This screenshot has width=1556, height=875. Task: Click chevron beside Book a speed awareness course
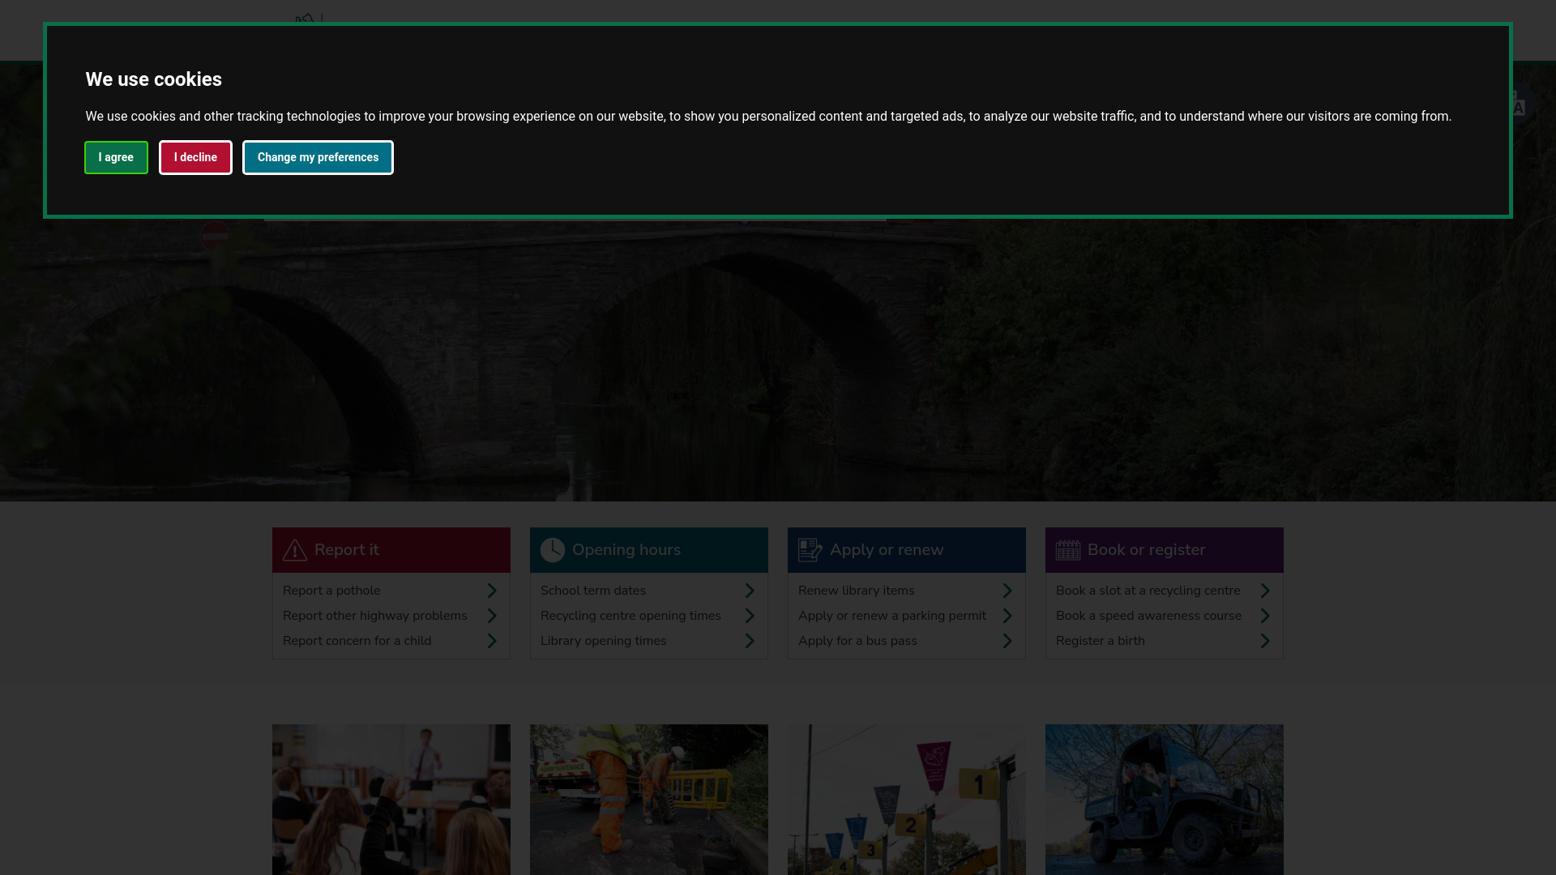[x=1265, y=616]
